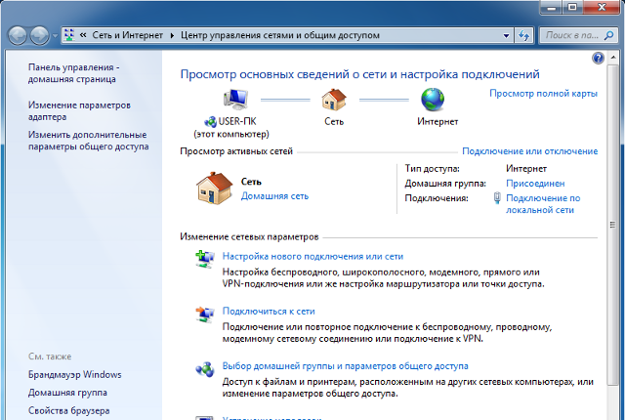Image resolution: width=625 pixels, height=420 pixels.
Task: Open 'Подключиться к сети' link
Action: pyautogui.click(x=269, y=312)
